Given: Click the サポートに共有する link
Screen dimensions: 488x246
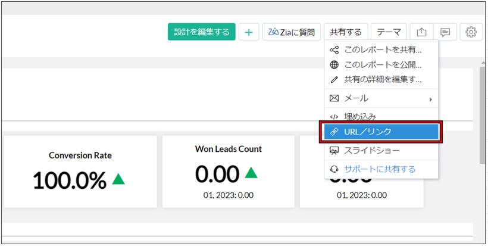Looking at the screenshot, I should pyautogui.click(x=380, y=169).
